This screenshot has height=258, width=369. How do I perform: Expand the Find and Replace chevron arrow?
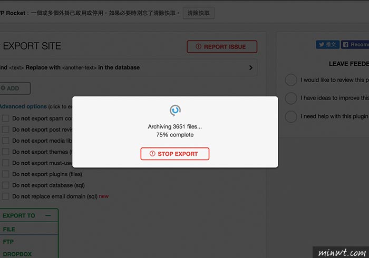(x=251, y=68)
